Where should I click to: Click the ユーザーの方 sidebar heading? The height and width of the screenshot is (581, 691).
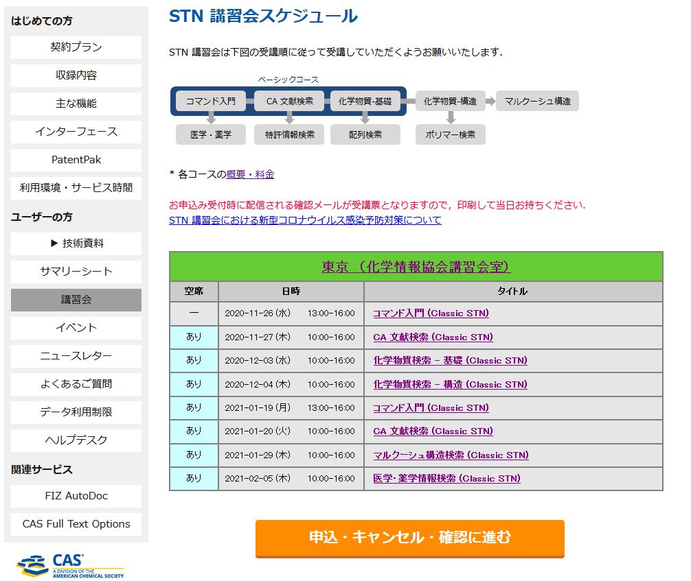pos(41,217)
